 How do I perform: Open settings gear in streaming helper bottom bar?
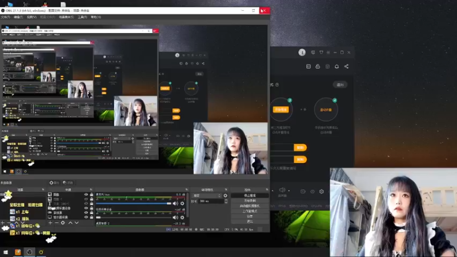(x=322, y=191)
